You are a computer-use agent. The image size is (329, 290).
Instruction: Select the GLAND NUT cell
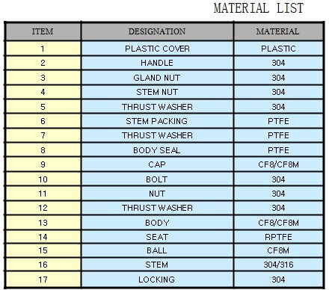[157, 78]
